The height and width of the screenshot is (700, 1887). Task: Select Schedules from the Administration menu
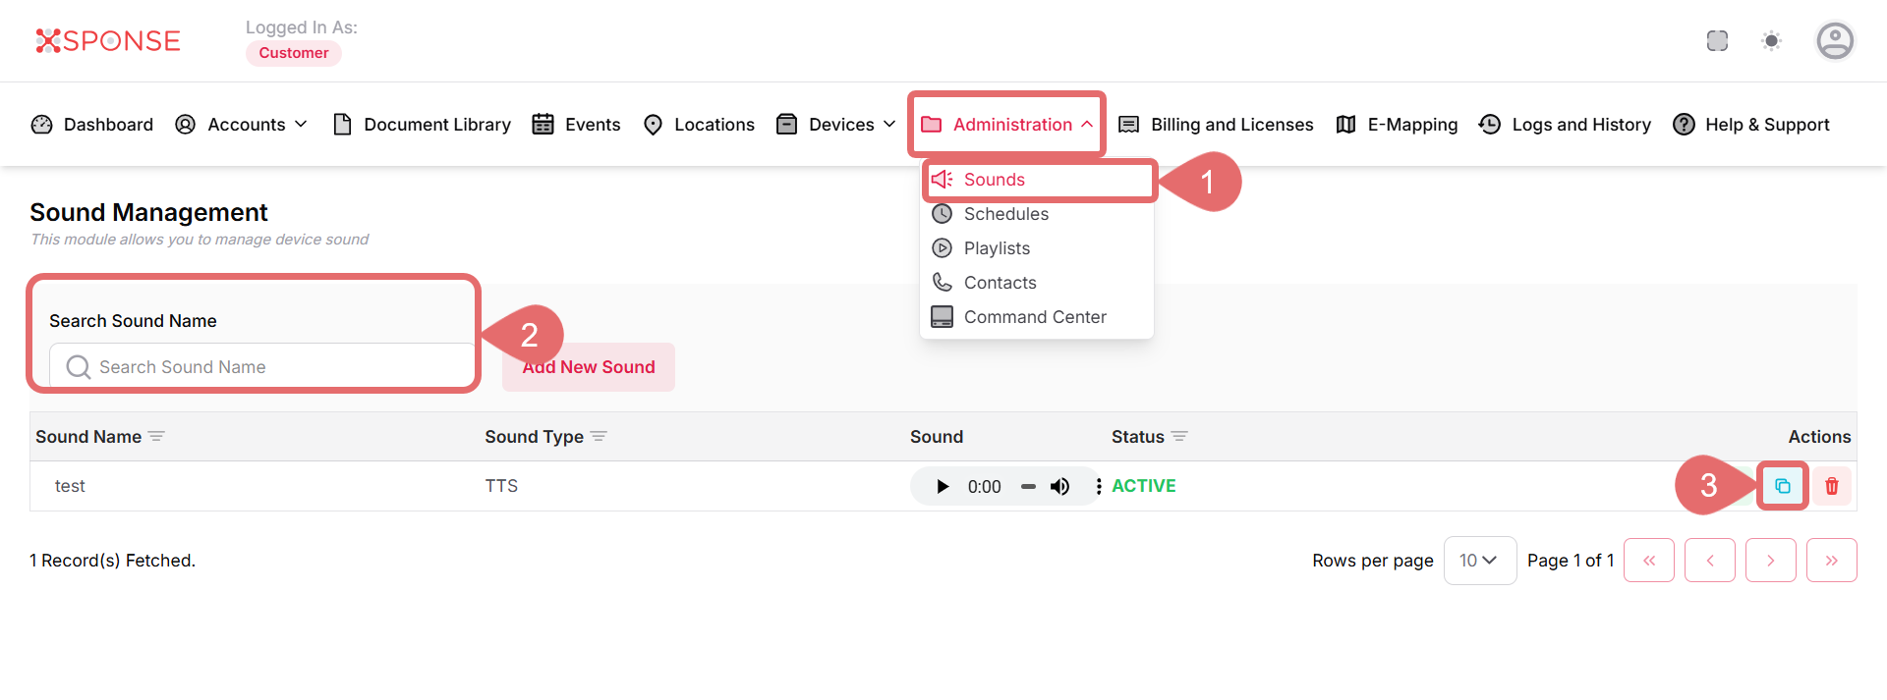(1005, 214)
